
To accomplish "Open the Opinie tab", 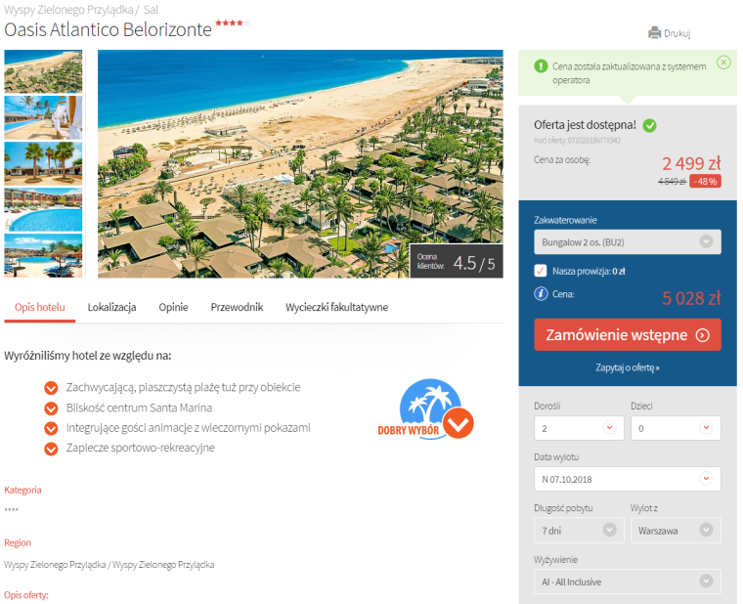I will (x=173, y=307).
